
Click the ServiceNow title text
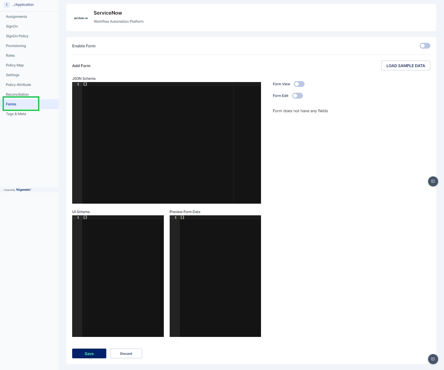(108, 13)
